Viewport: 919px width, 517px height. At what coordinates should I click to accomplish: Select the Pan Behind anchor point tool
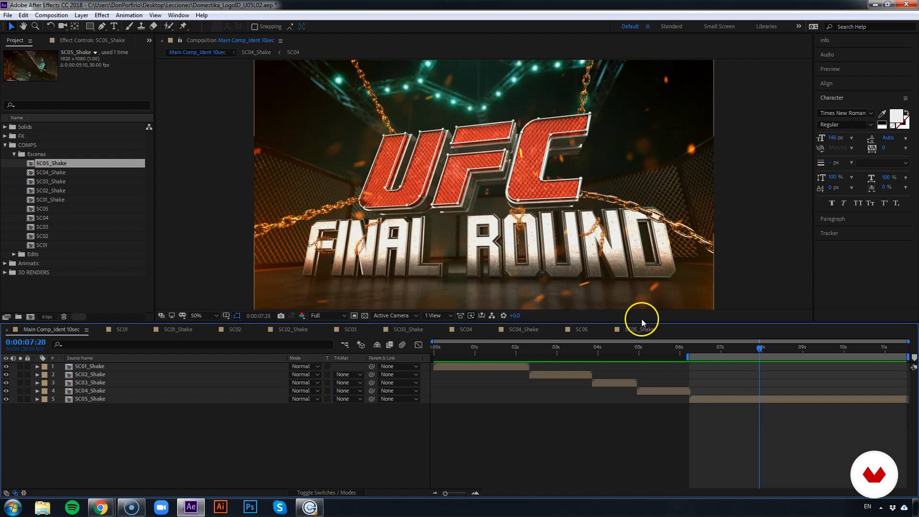tap(75, 26)
